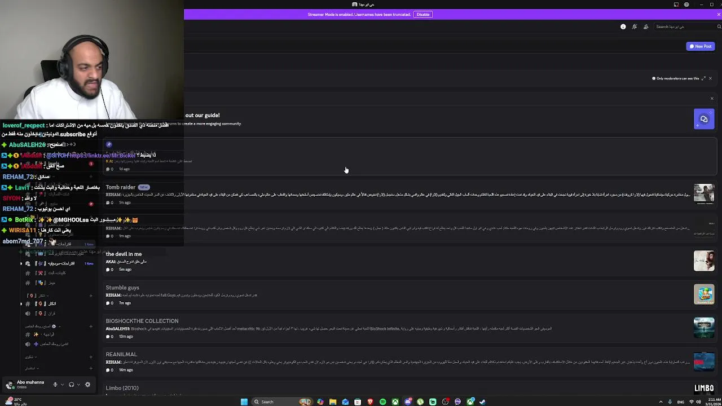
Task: Open Windows Start menu
Action: click(x=244, y=401)
